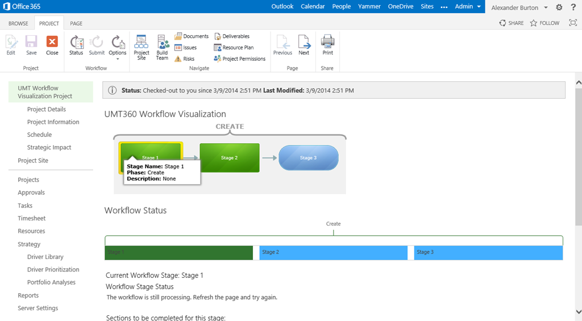Open Issues from the Navigate group
This screenshot has height=321, width=582.
click(x=186, y=48)
